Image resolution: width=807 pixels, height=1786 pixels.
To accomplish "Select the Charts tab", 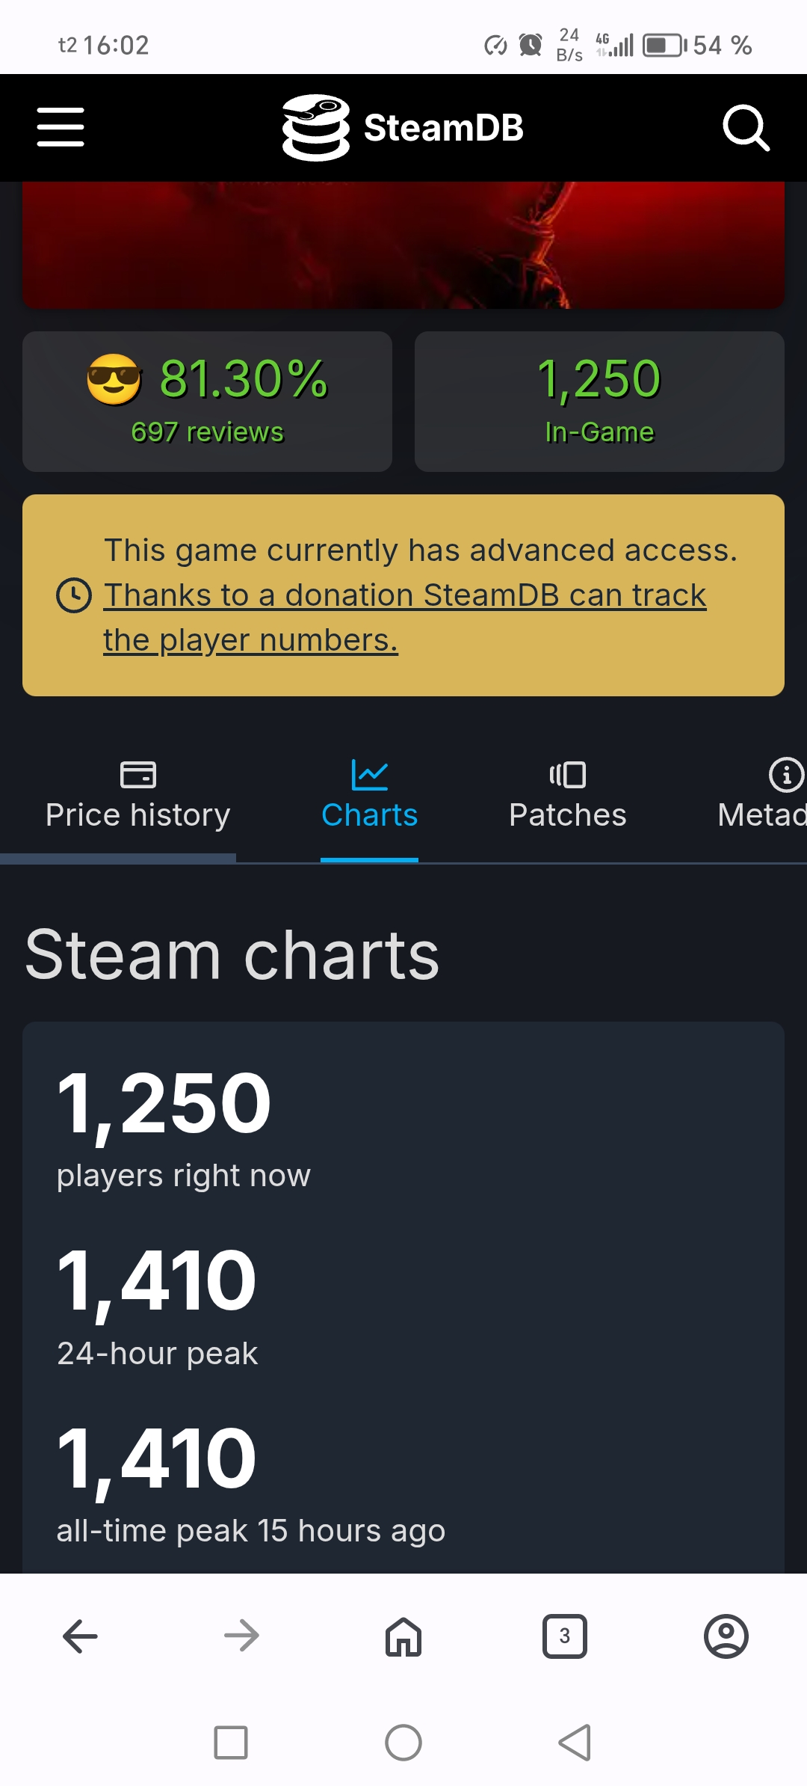I will [x=369, y=797].
